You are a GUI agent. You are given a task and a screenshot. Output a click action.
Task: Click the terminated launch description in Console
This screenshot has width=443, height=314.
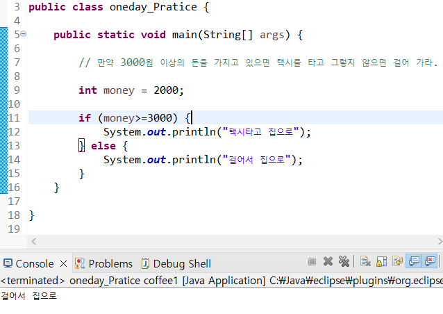(x=221, y=281)
